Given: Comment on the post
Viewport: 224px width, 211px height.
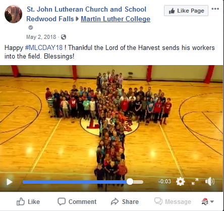Looking at the screenshot, I should [77, 201].
